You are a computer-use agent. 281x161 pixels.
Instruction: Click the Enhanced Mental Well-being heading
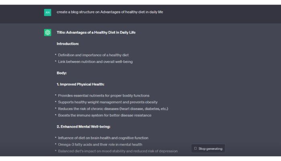83,127
